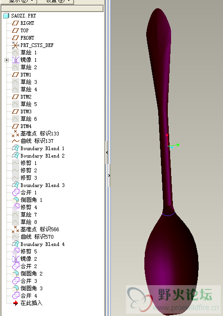
Task: Click the 倒圆角 1 round feature icon
Action: pos(16,200)
